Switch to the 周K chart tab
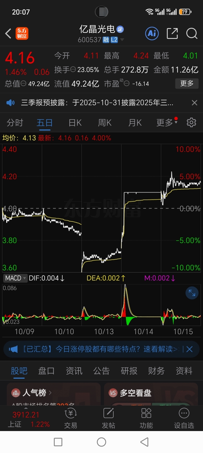The image size is (203, 453). coord(105,123)
